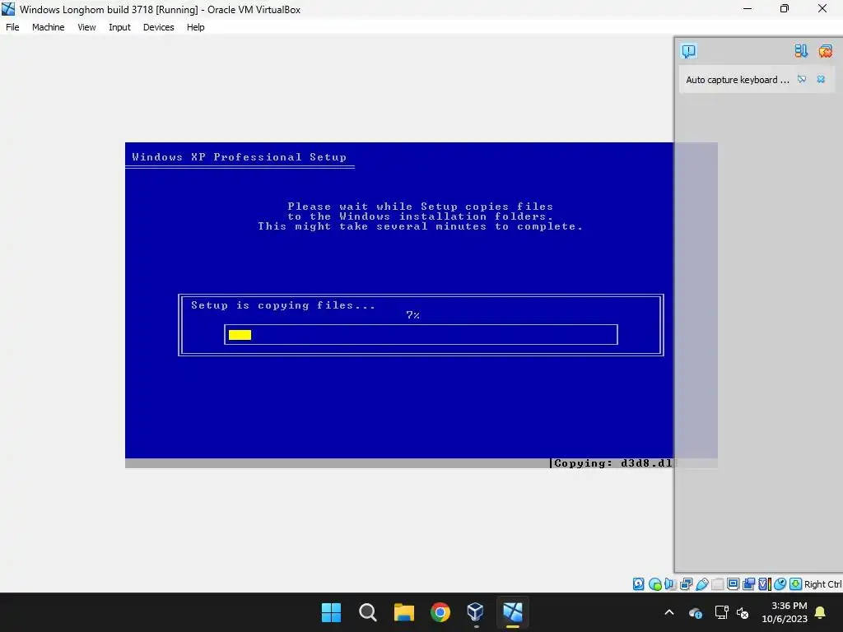This screenshot has height=632, width=843.
Task: Click the notification ordering icon with down arrow
Action: 801,51
